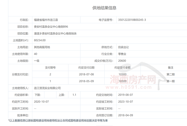Click the 土地面积(㎡) label

point(21,40)
